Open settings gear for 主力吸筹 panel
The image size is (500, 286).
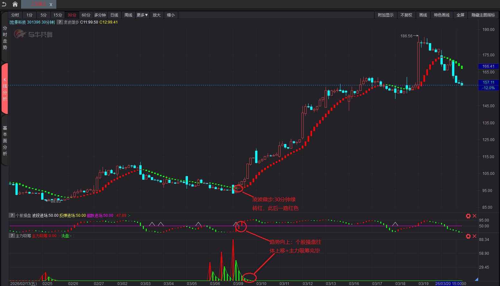click(468, 236)
